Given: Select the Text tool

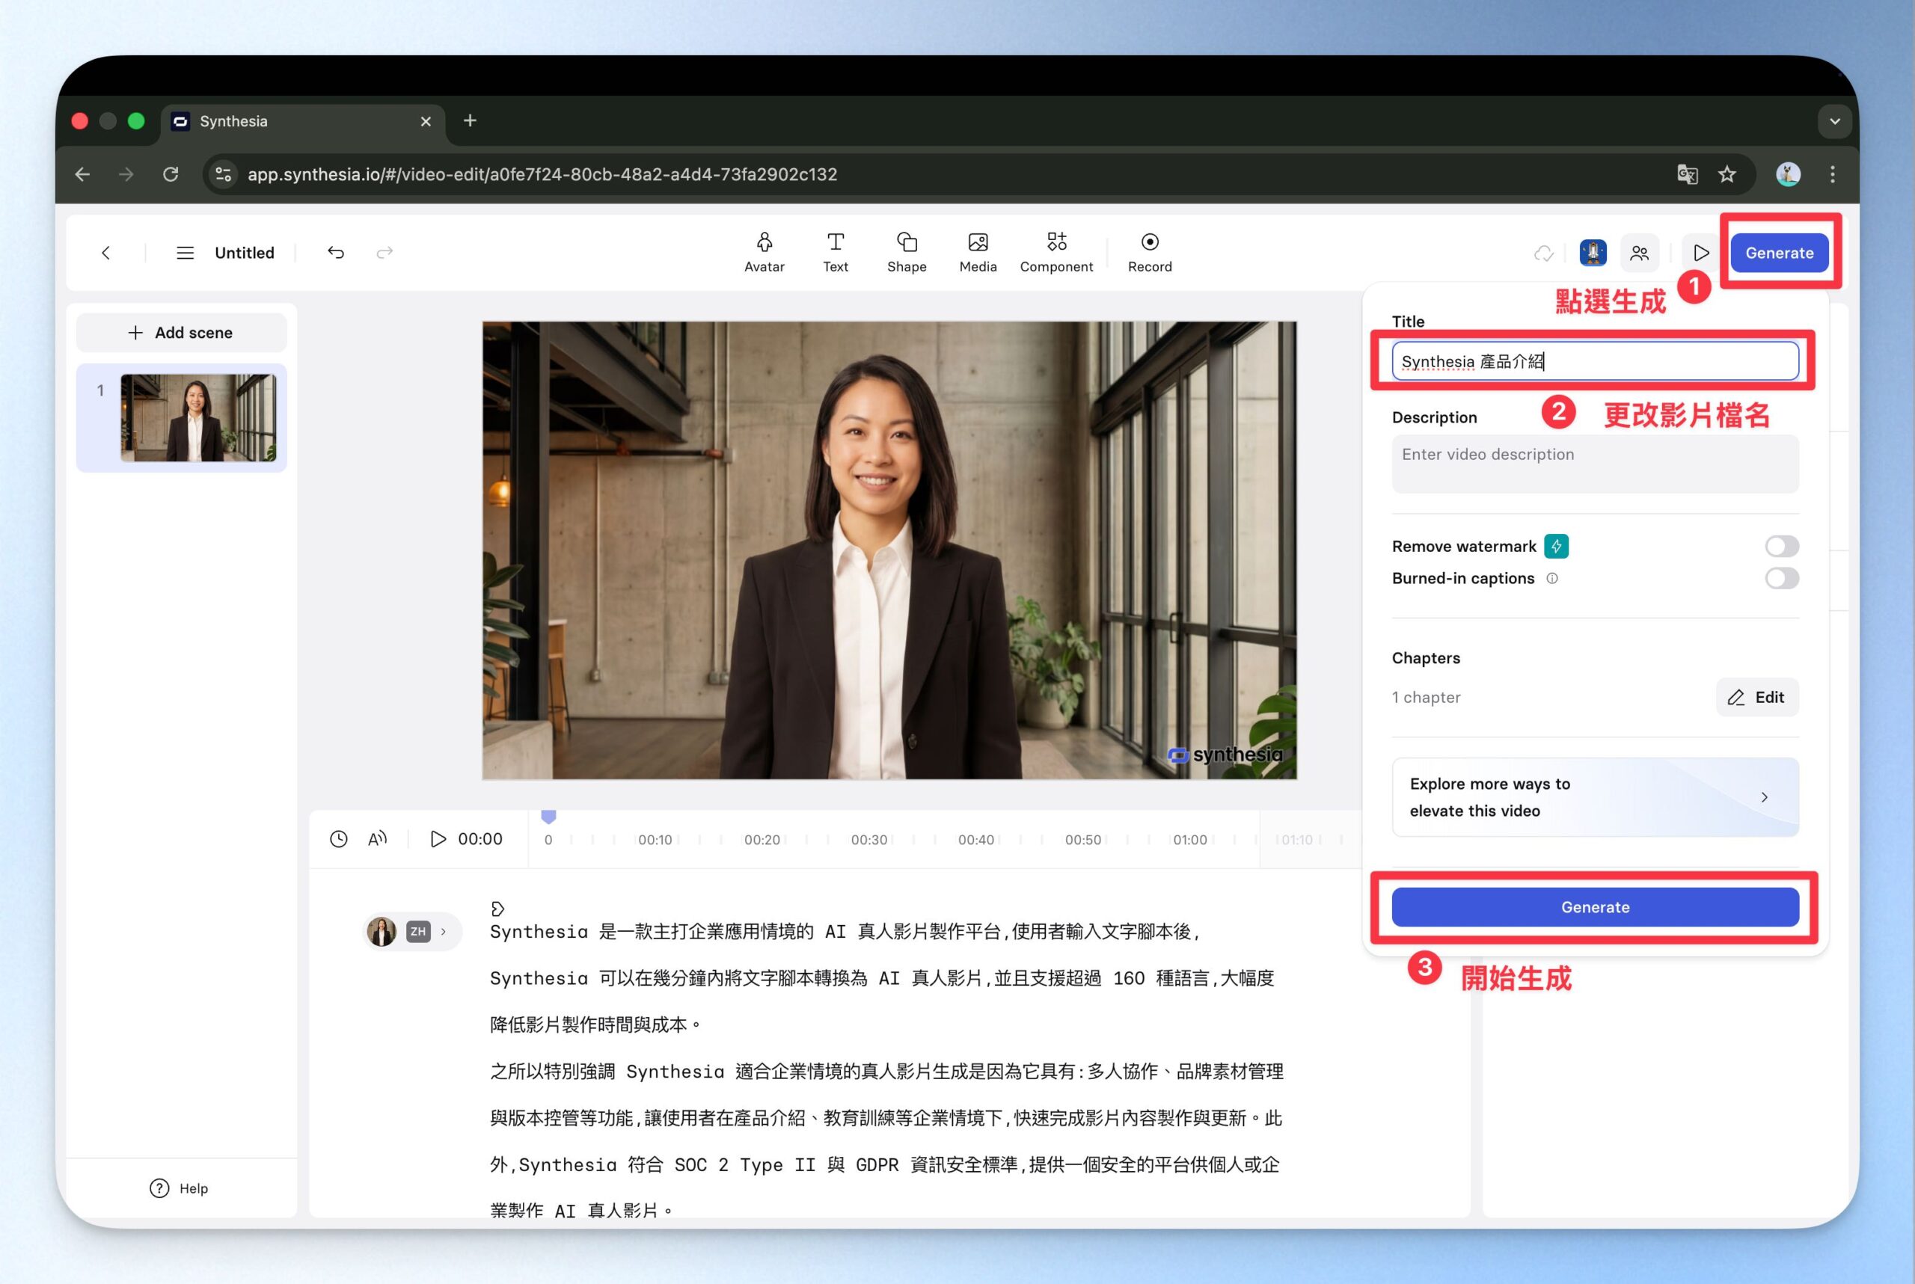Looking at the screenshot, I should (x=835, y=251).
